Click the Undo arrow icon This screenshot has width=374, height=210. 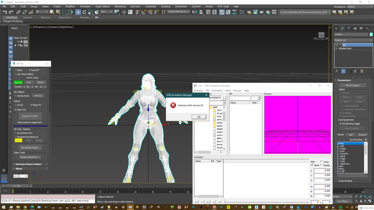pos(5,12)
